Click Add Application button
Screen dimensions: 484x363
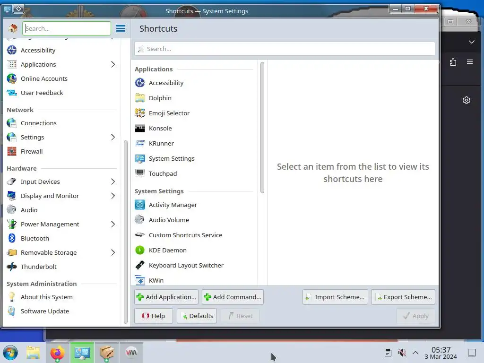(166, 297)
